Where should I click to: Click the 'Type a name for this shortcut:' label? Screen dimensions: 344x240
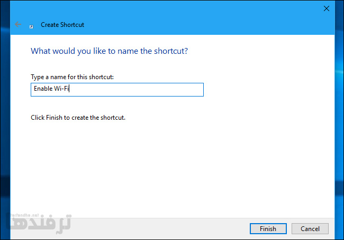72,77
